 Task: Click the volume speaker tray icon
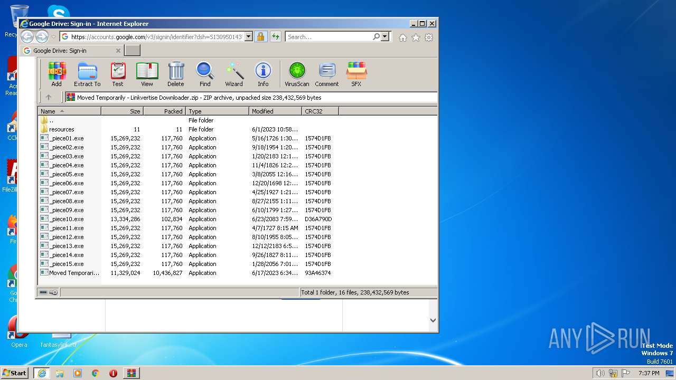[600, 373]
